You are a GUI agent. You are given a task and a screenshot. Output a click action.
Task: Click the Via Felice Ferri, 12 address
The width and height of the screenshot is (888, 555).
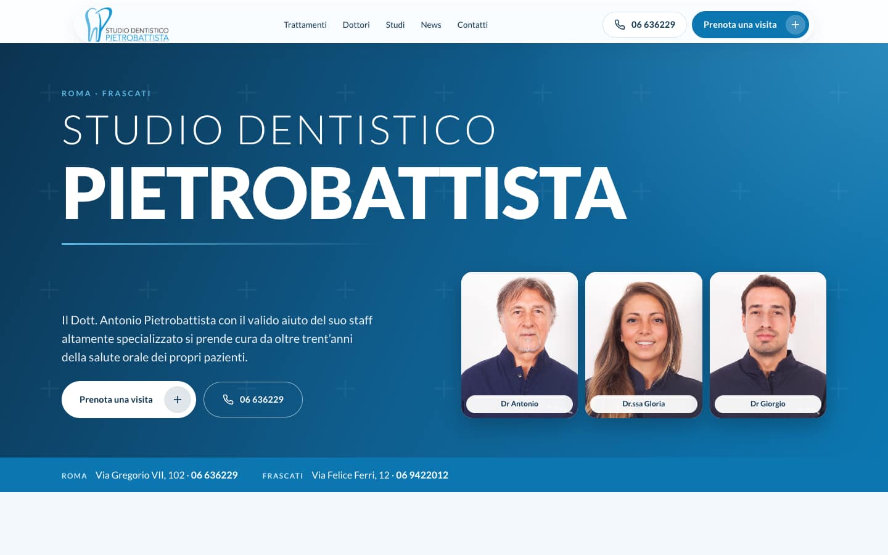350,475
